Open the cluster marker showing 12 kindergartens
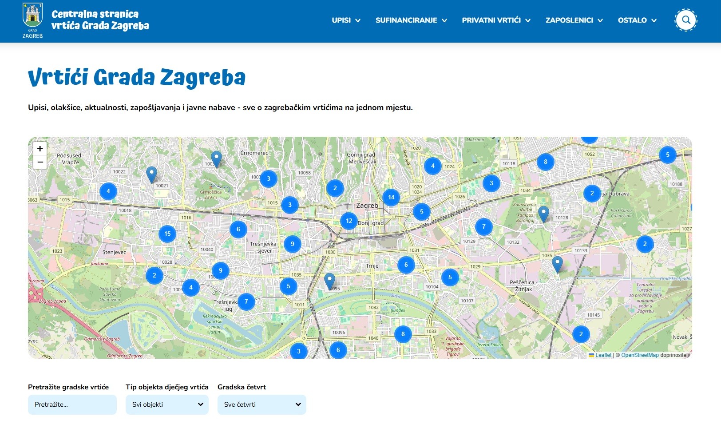The height and width of the screenshot is (436, 721). click(349, 221)
